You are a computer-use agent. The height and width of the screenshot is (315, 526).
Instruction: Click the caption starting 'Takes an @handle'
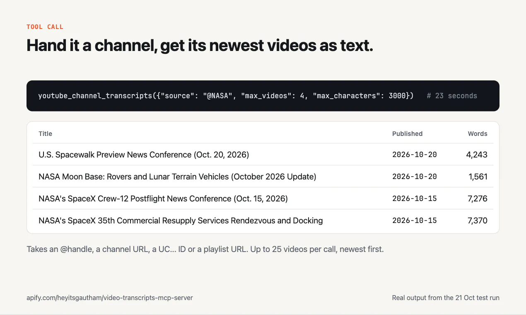coord(205,250)
